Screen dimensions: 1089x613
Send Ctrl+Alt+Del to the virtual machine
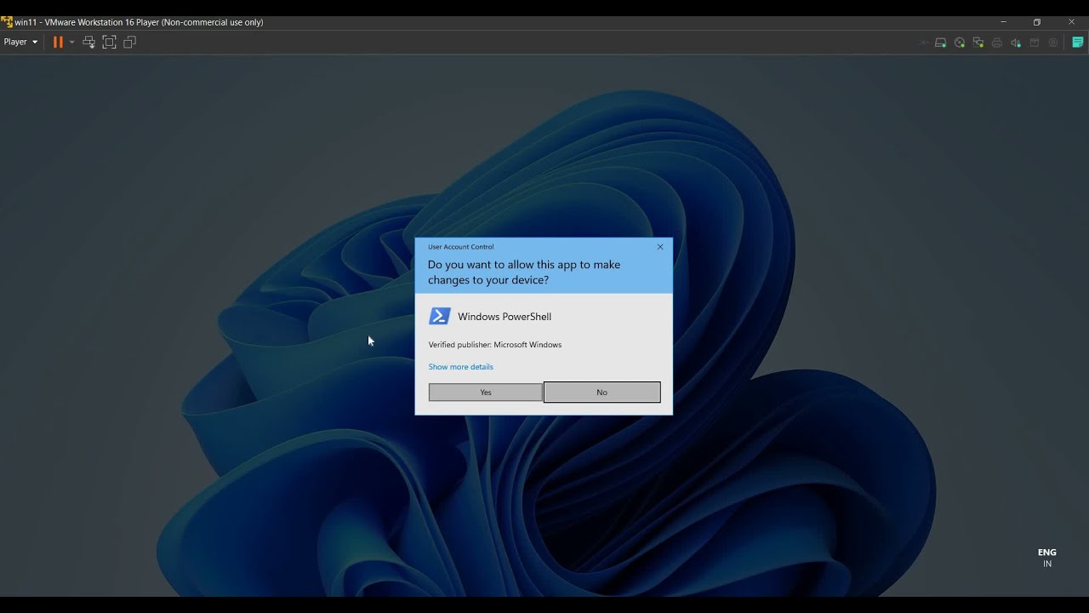click(x=88, y=42)
